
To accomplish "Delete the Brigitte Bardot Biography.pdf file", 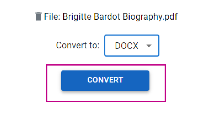I will tap(38, 16).
